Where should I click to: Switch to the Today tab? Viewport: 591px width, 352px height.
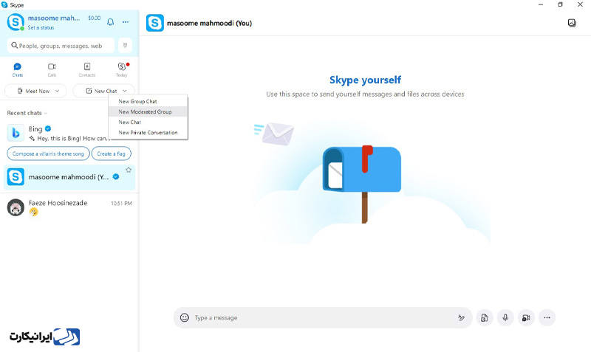pyautogui.click(x=122, y=69)
